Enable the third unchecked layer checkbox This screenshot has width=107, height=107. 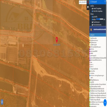tap(92, 22)
